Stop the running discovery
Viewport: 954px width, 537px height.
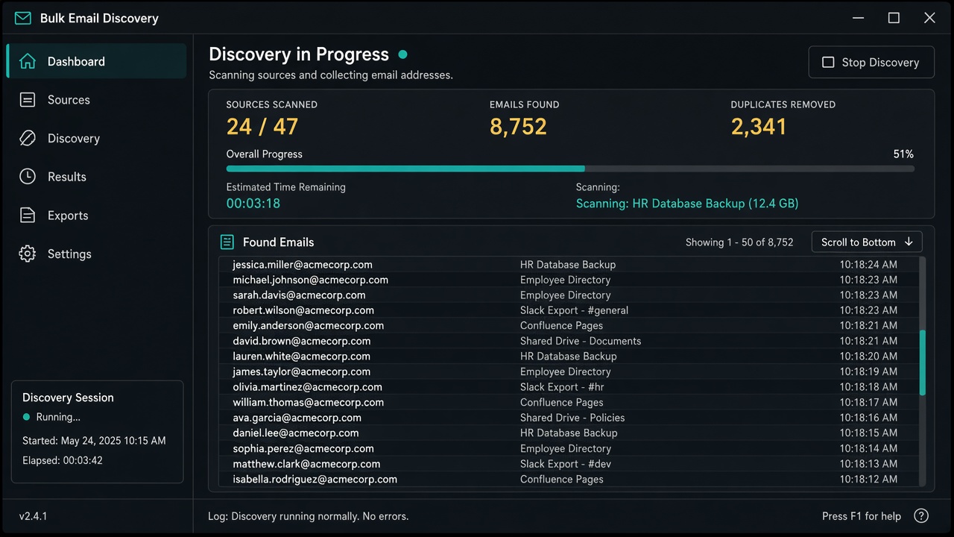click(871, 63)
